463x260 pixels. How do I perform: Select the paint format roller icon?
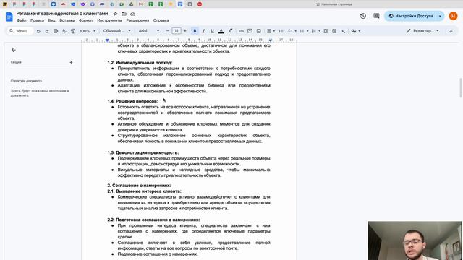(x=72, y=31)
